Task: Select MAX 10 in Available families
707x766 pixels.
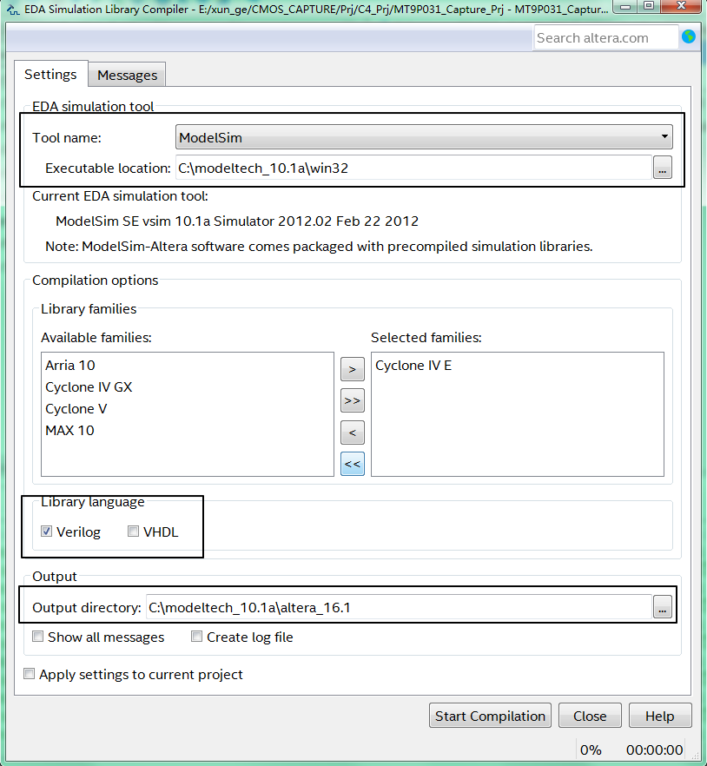Action: click(x=69, y=431)
